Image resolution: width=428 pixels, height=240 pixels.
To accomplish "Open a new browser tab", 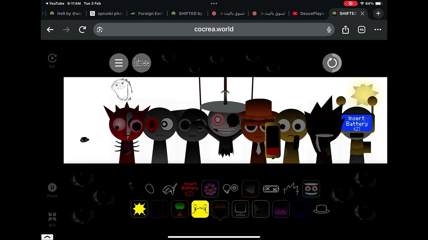I will [x=378, y=13].
